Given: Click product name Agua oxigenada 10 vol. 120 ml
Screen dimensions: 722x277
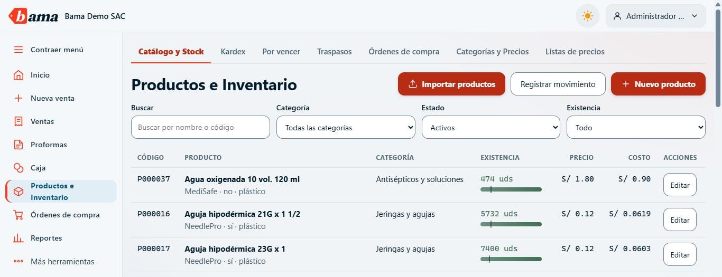Looking at the screenshot, I should [242, 179].
